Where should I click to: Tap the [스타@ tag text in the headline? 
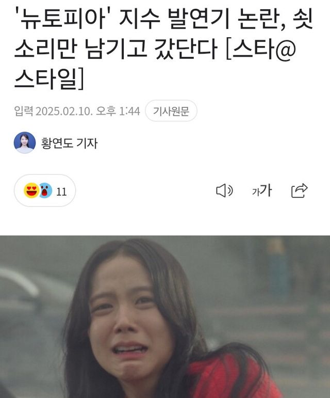(x=261, y=49)
